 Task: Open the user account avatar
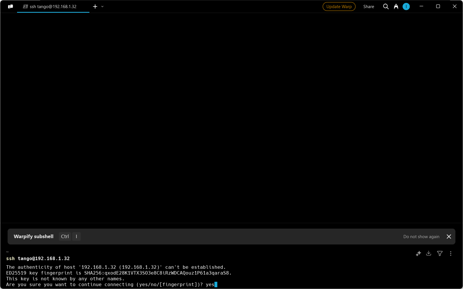(x=406, y=6)
